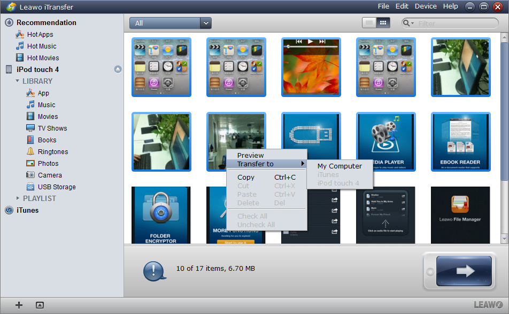Expand the PLAYLIST tree
The width and height of the screenshot is (509, 314).
coord(18,198)
